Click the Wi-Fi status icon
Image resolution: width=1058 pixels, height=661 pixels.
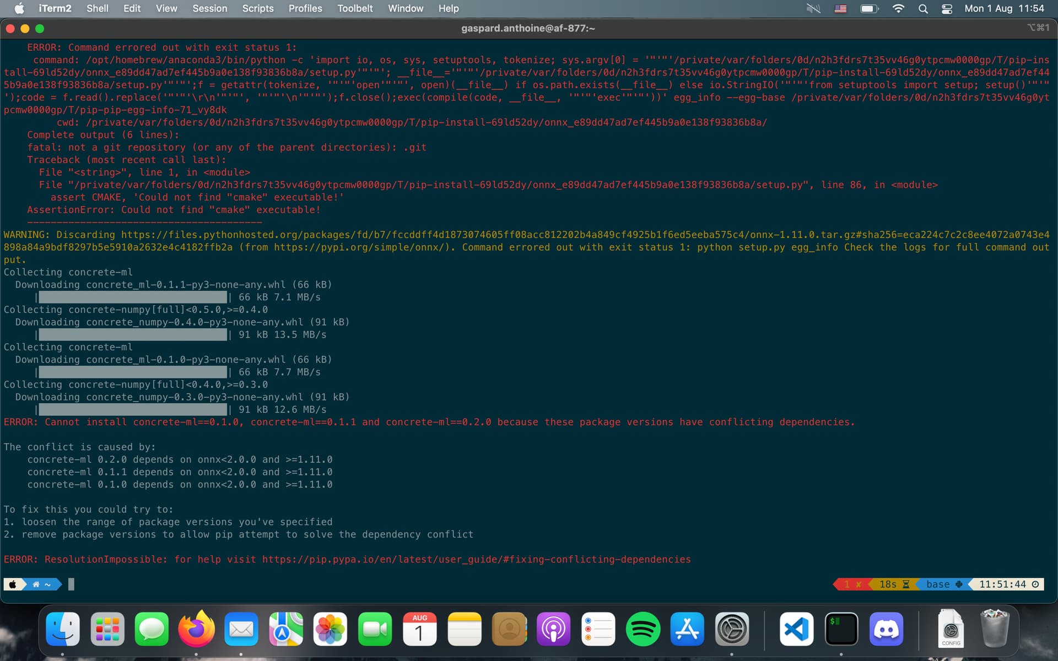[x=898, y=9]
